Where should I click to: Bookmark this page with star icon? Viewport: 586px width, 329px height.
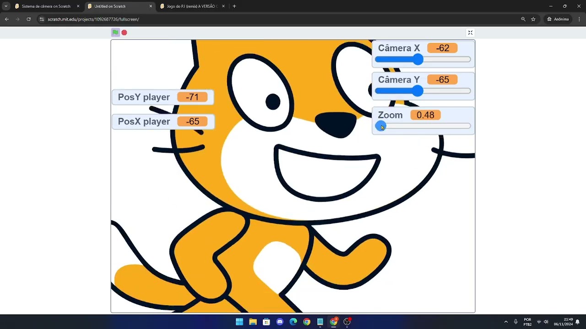[533, 19]
